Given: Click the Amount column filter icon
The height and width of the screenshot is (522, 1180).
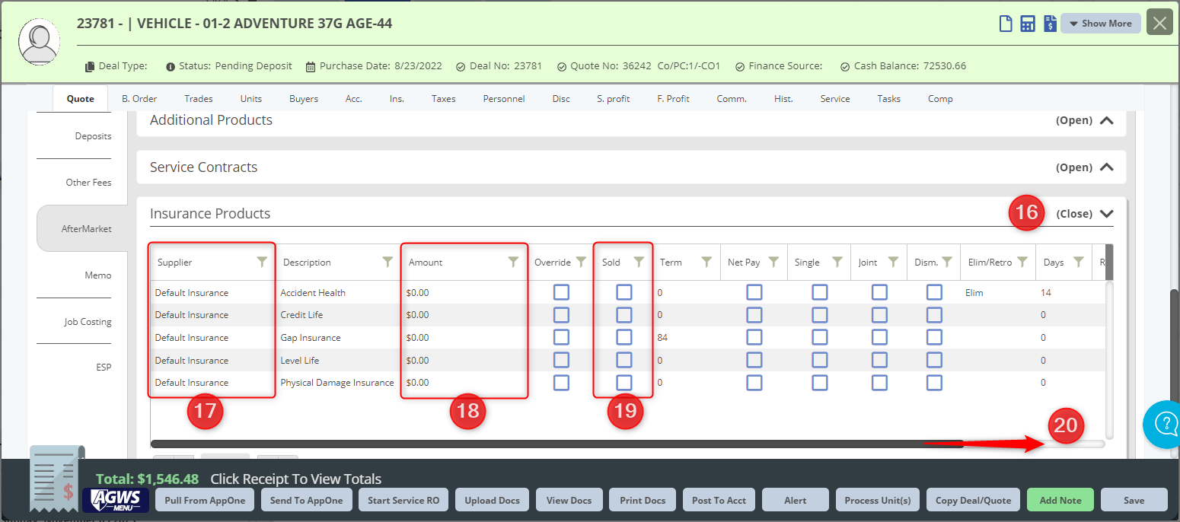Looking at the screenshot, I should 514,262.
